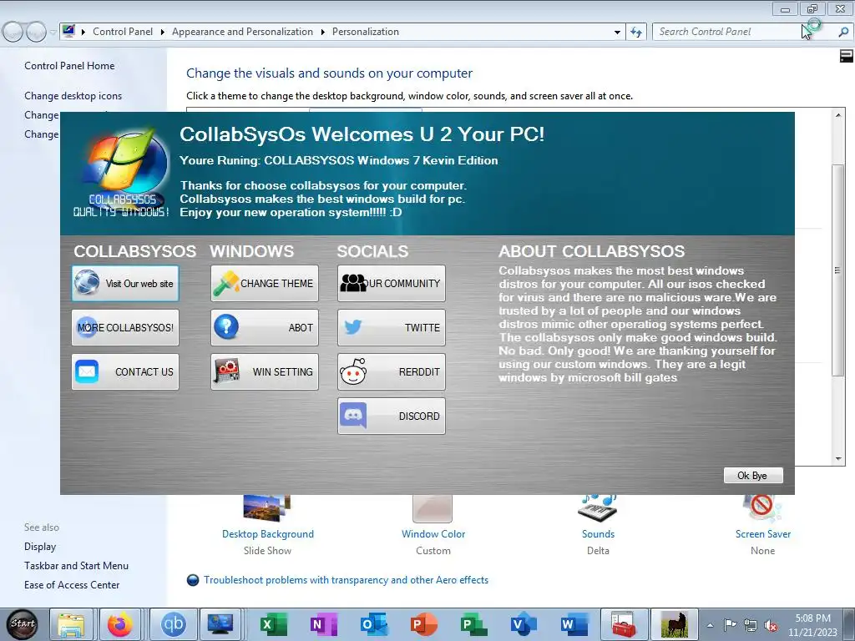The width and height of the screenshot is (855, 641).
Task: Open Troubleshoot transparency and Aero effects link
Action: tap(346, 580)
